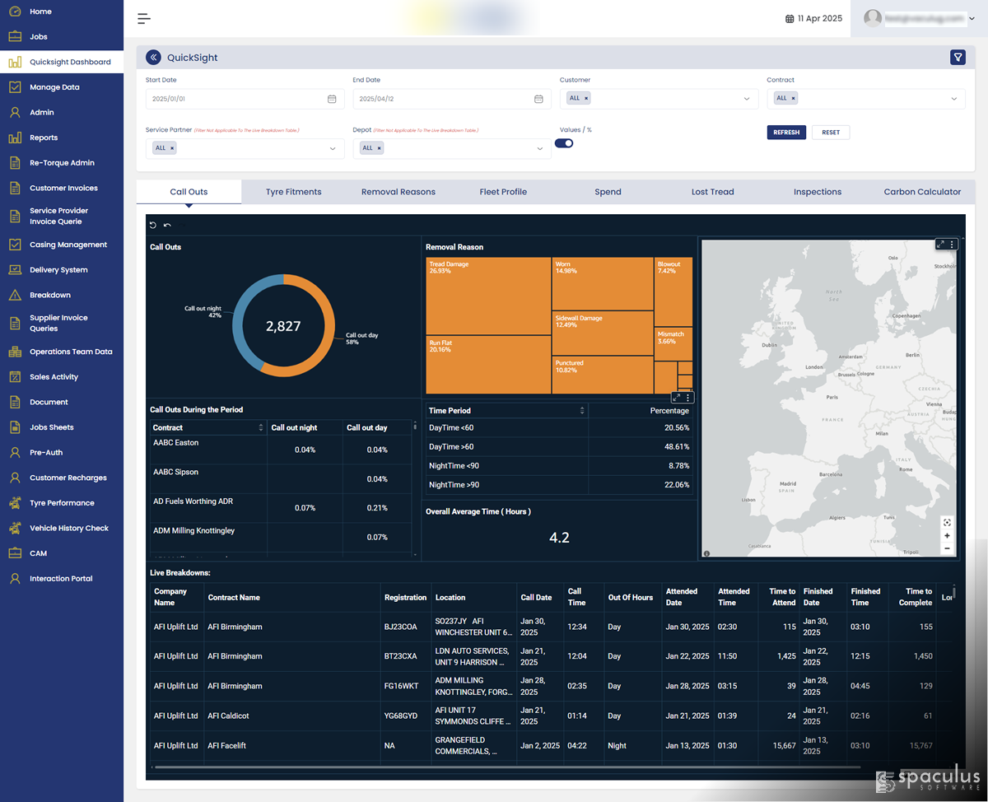Image resolution: width=988 pixels, height=802 pixels.
Task: Click the Tread Damage treemap block
Action: (x=488, y=296)
